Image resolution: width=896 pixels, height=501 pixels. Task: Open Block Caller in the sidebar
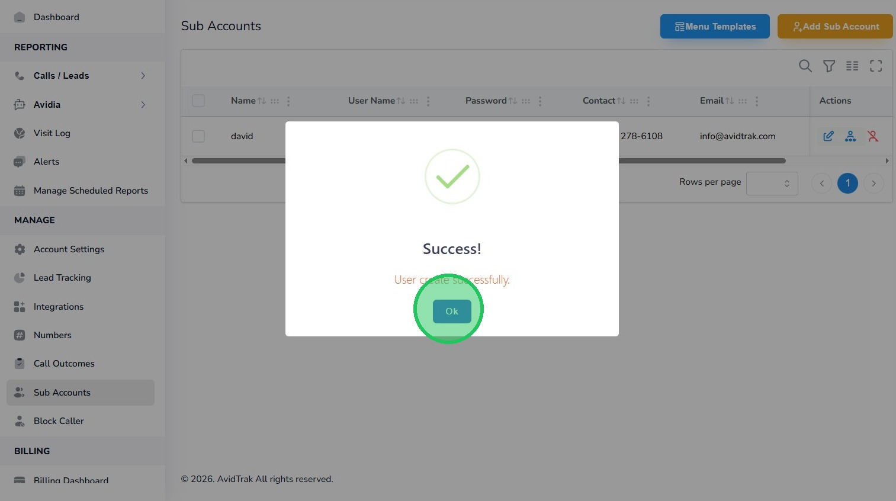[81, 421]
